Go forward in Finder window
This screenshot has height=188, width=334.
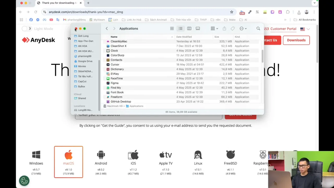click(x=114, y=28)
